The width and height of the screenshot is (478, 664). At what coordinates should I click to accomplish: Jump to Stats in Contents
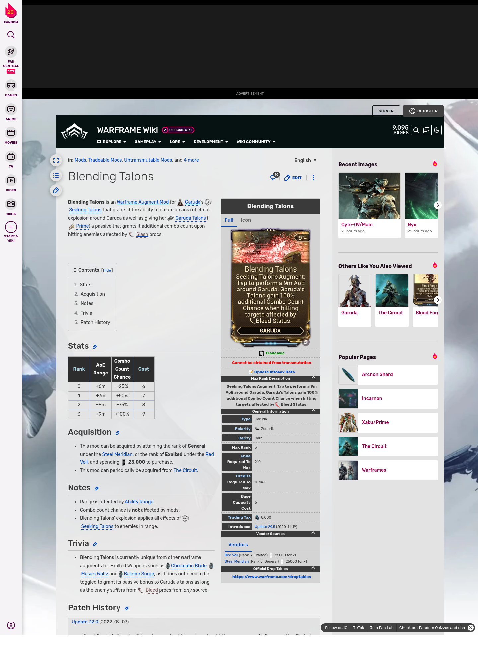(83, 285)
